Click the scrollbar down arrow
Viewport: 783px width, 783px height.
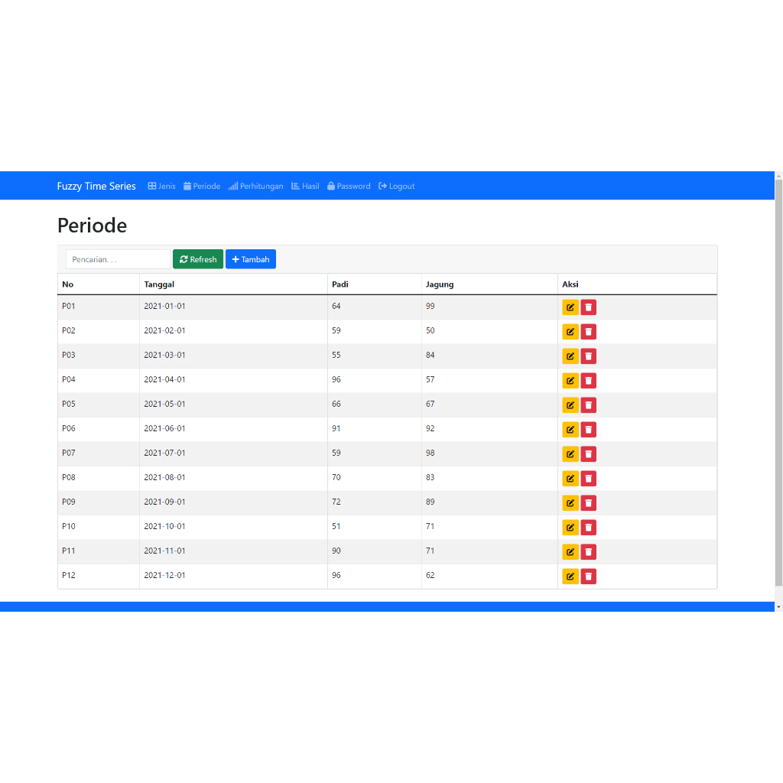pos(778,606)
